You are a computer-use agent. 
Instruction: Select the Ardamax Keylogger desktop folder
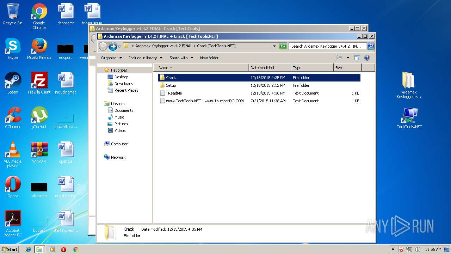[409, 85]
